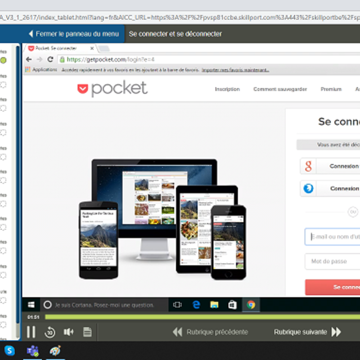Close menu panel via Fermer le panneau du menu
The width and height of the screenshot is (360, 360).
[x=73, y=34]
